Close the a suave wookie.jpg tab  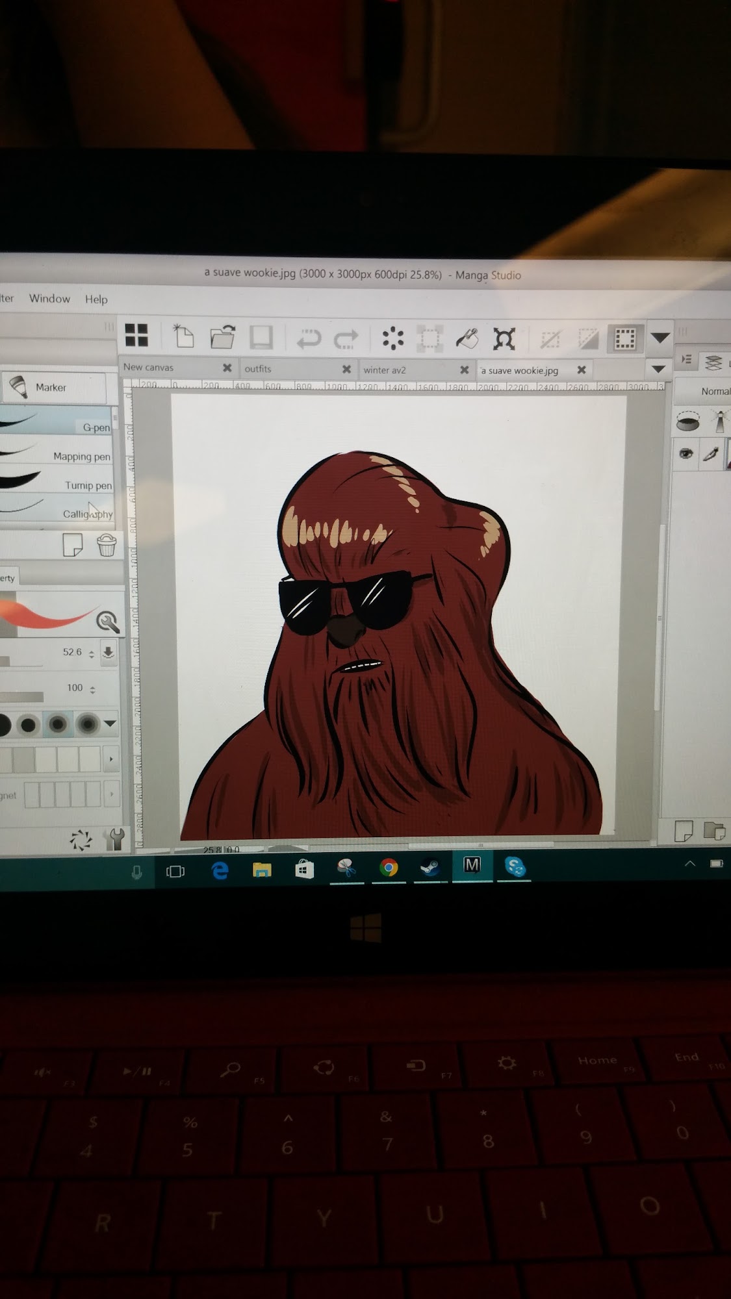click(582, 370)
